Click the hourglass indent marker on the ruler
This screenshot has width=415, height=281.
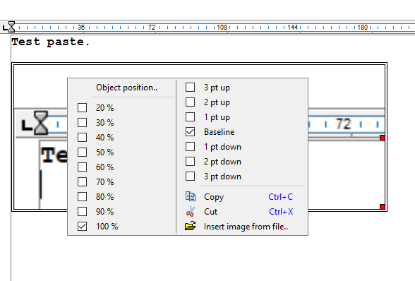[11, 27]
